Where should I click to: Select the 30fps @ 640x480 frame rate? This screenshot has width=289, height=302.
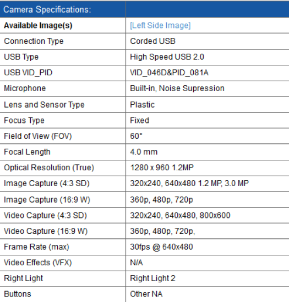(x=161, y=247)
